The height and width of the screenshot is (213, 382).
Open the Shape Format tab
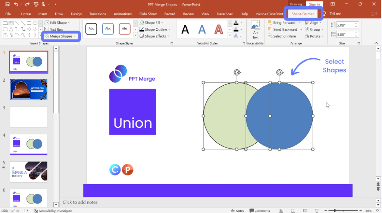(x=303, y=14)
